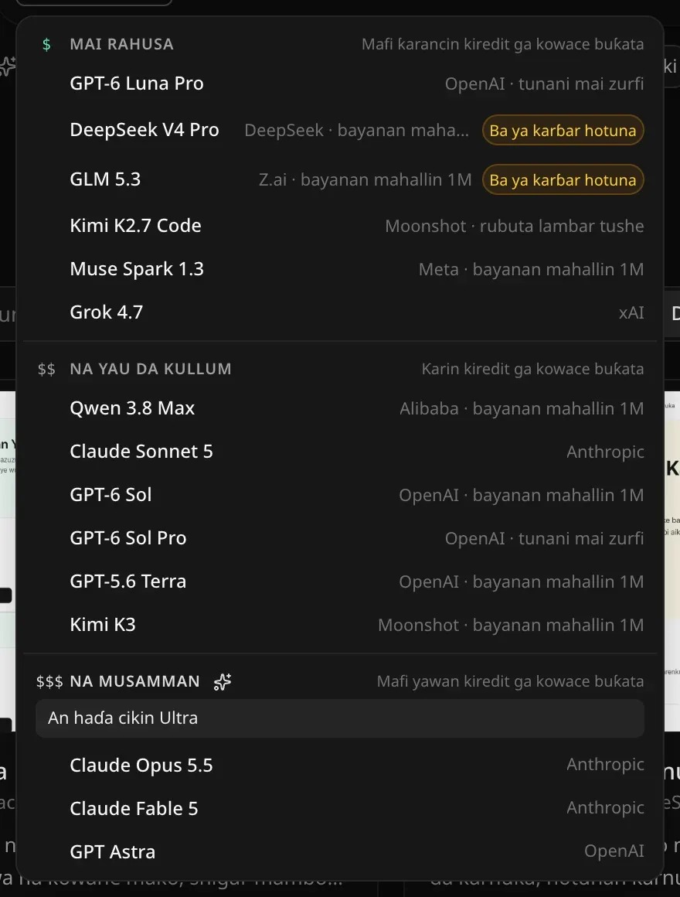The width and height of the screenshot is (680, 897).
Task: Click 'Mafi yawan kiredit ga kowace bukata' text
Action: (510, 681)
